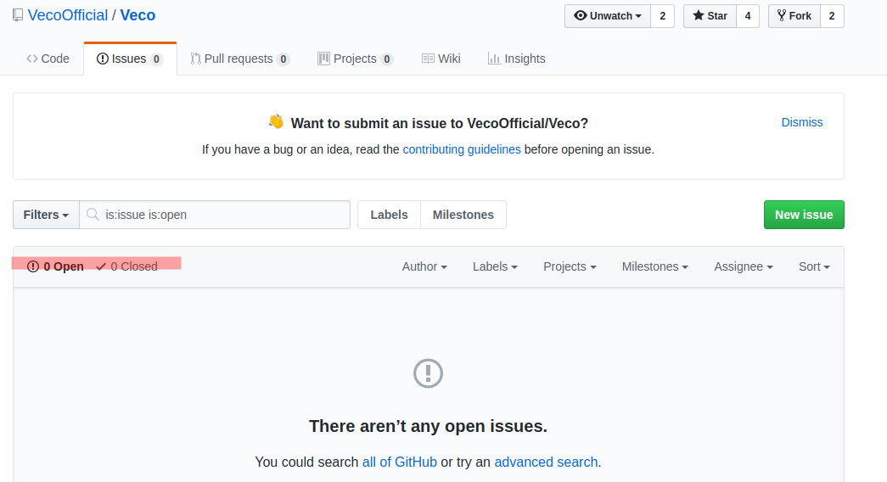Select the heading "There aren't any open issues."
The image size is (887, 482).
[429, 426]
